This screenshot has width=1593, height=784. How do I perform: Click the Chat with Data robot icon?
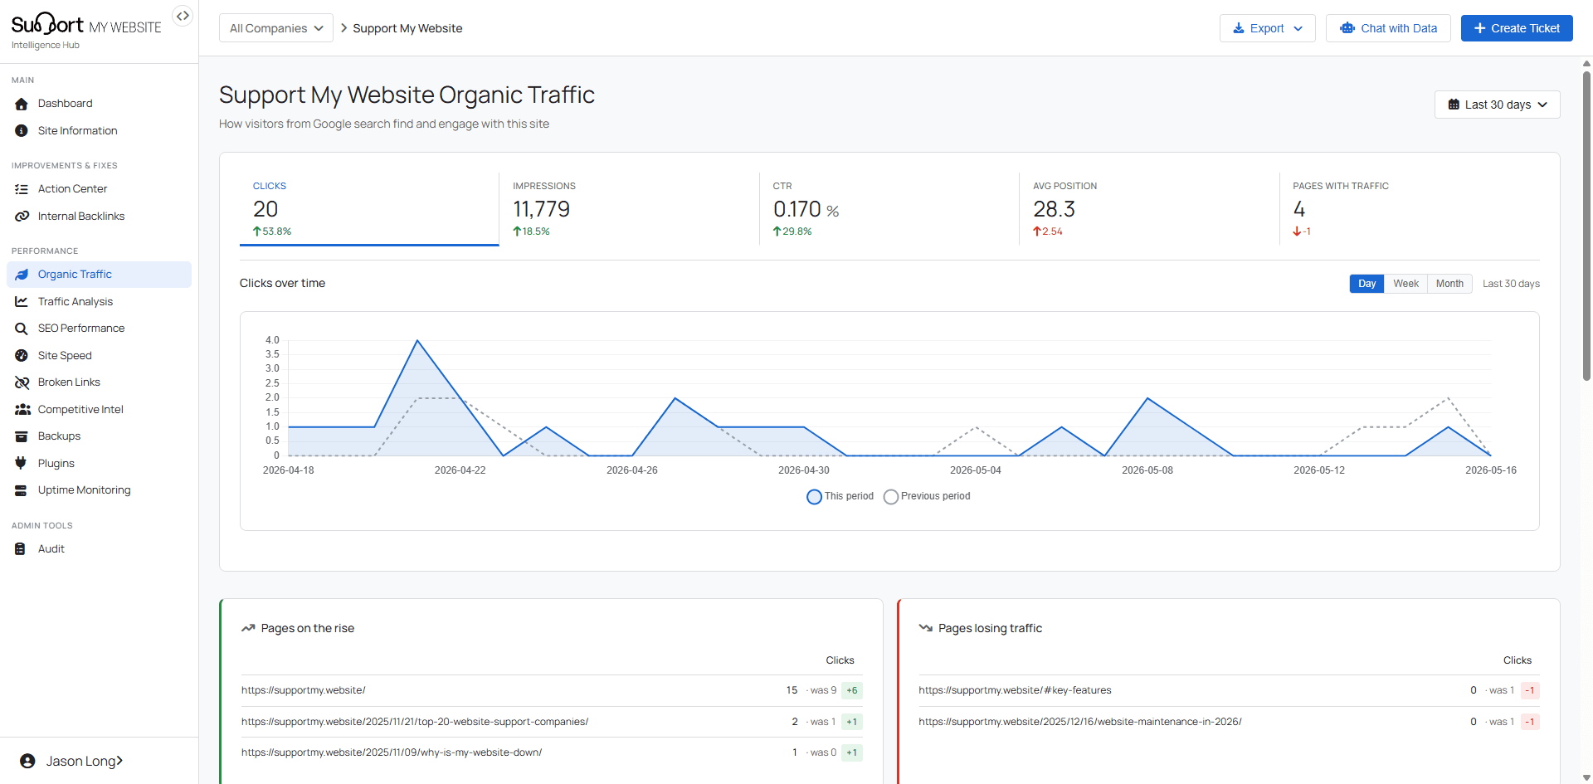(x=1347, y=28)
